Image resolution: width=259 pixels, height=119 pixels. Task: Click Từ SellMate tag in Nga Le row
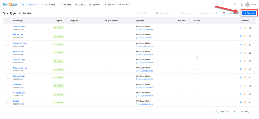click(x=59, y=102)
